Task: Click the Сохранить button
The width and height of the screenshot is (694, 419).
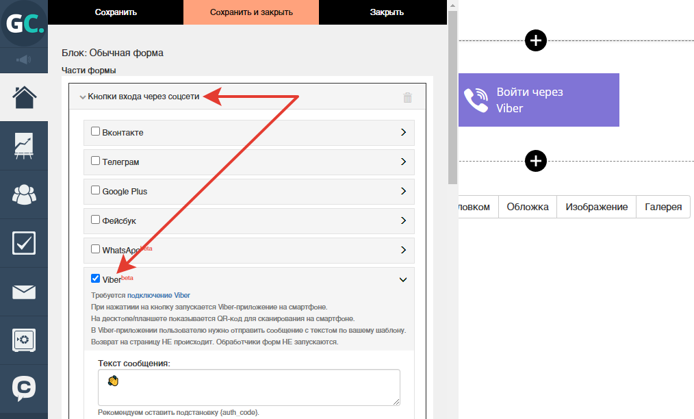Action: 116,12
